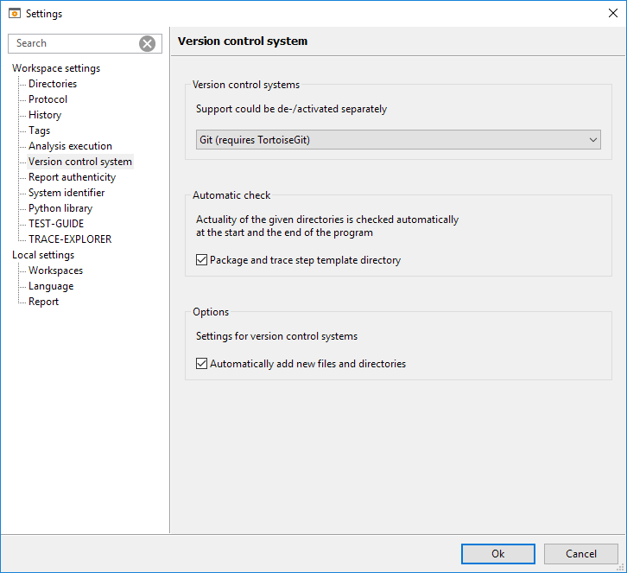Screen dimensions: 627x573
Task: Go to History settings
Action: click(x=45, y=115)
